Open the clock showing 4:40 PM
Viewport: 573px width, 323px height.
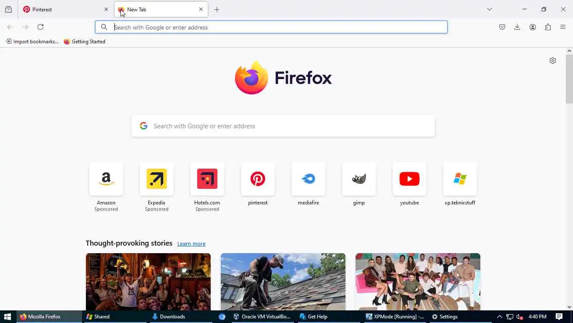click(538, 317)
